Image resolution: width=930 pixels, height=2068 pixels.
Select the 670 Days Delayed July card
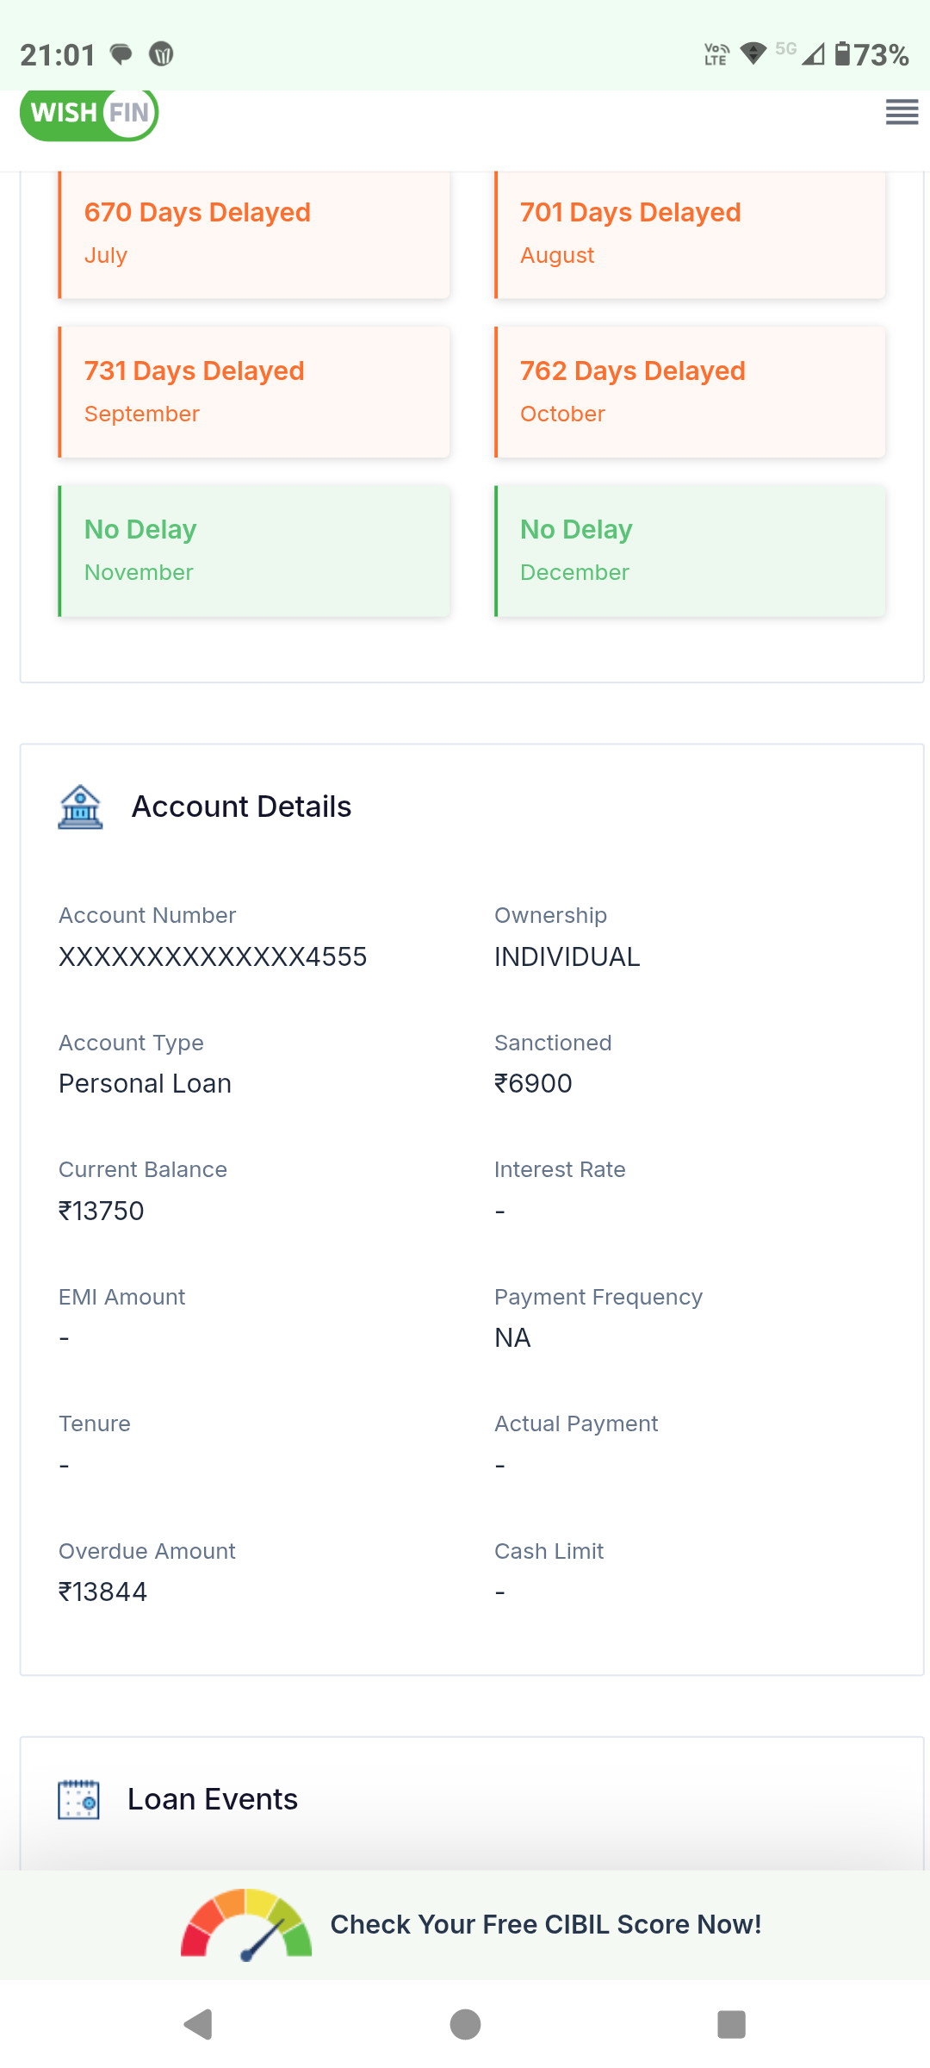[254, 234]
